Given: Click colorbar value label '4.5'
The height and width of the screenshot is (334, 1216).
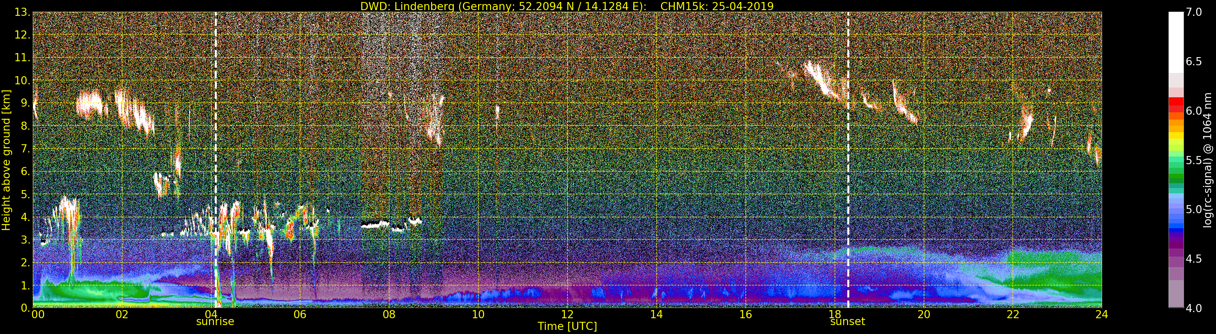Looking at the screenshot, I should pyautogui.click(x=1194, y=259).
